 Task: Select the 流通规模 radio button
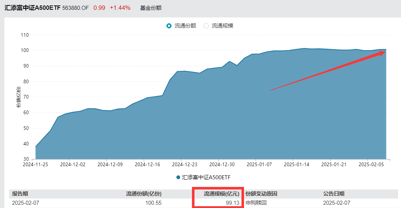(x=206, y=26)
